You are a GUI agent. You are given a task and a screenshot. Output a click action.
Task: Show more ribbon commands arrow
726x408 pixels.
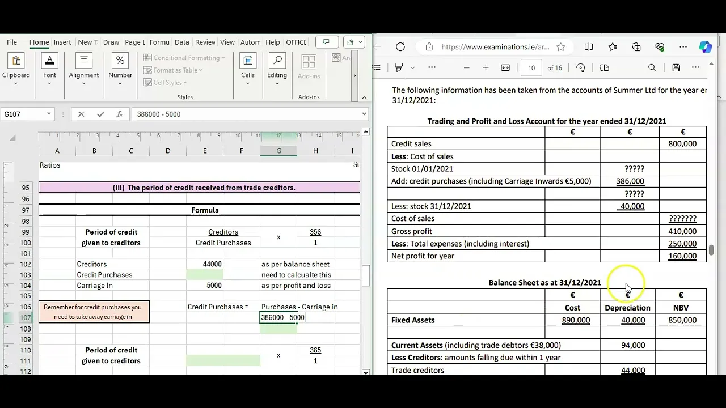point(354,75)
